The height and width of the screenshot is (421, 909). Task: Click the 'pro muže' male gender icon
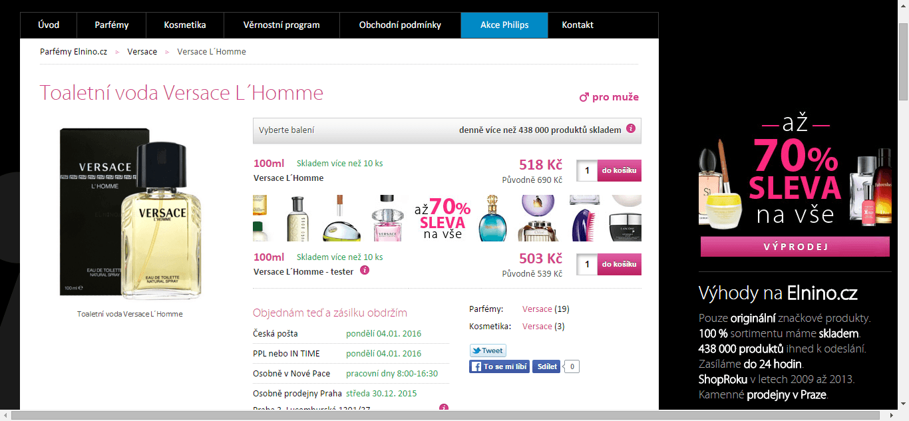pos(584,98)
